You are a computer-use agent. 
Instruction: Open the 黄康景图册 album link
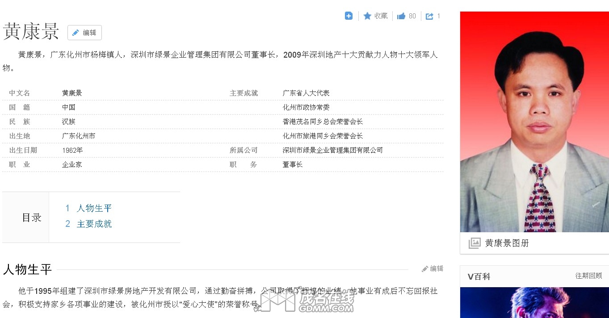click(x=507, y=243)
